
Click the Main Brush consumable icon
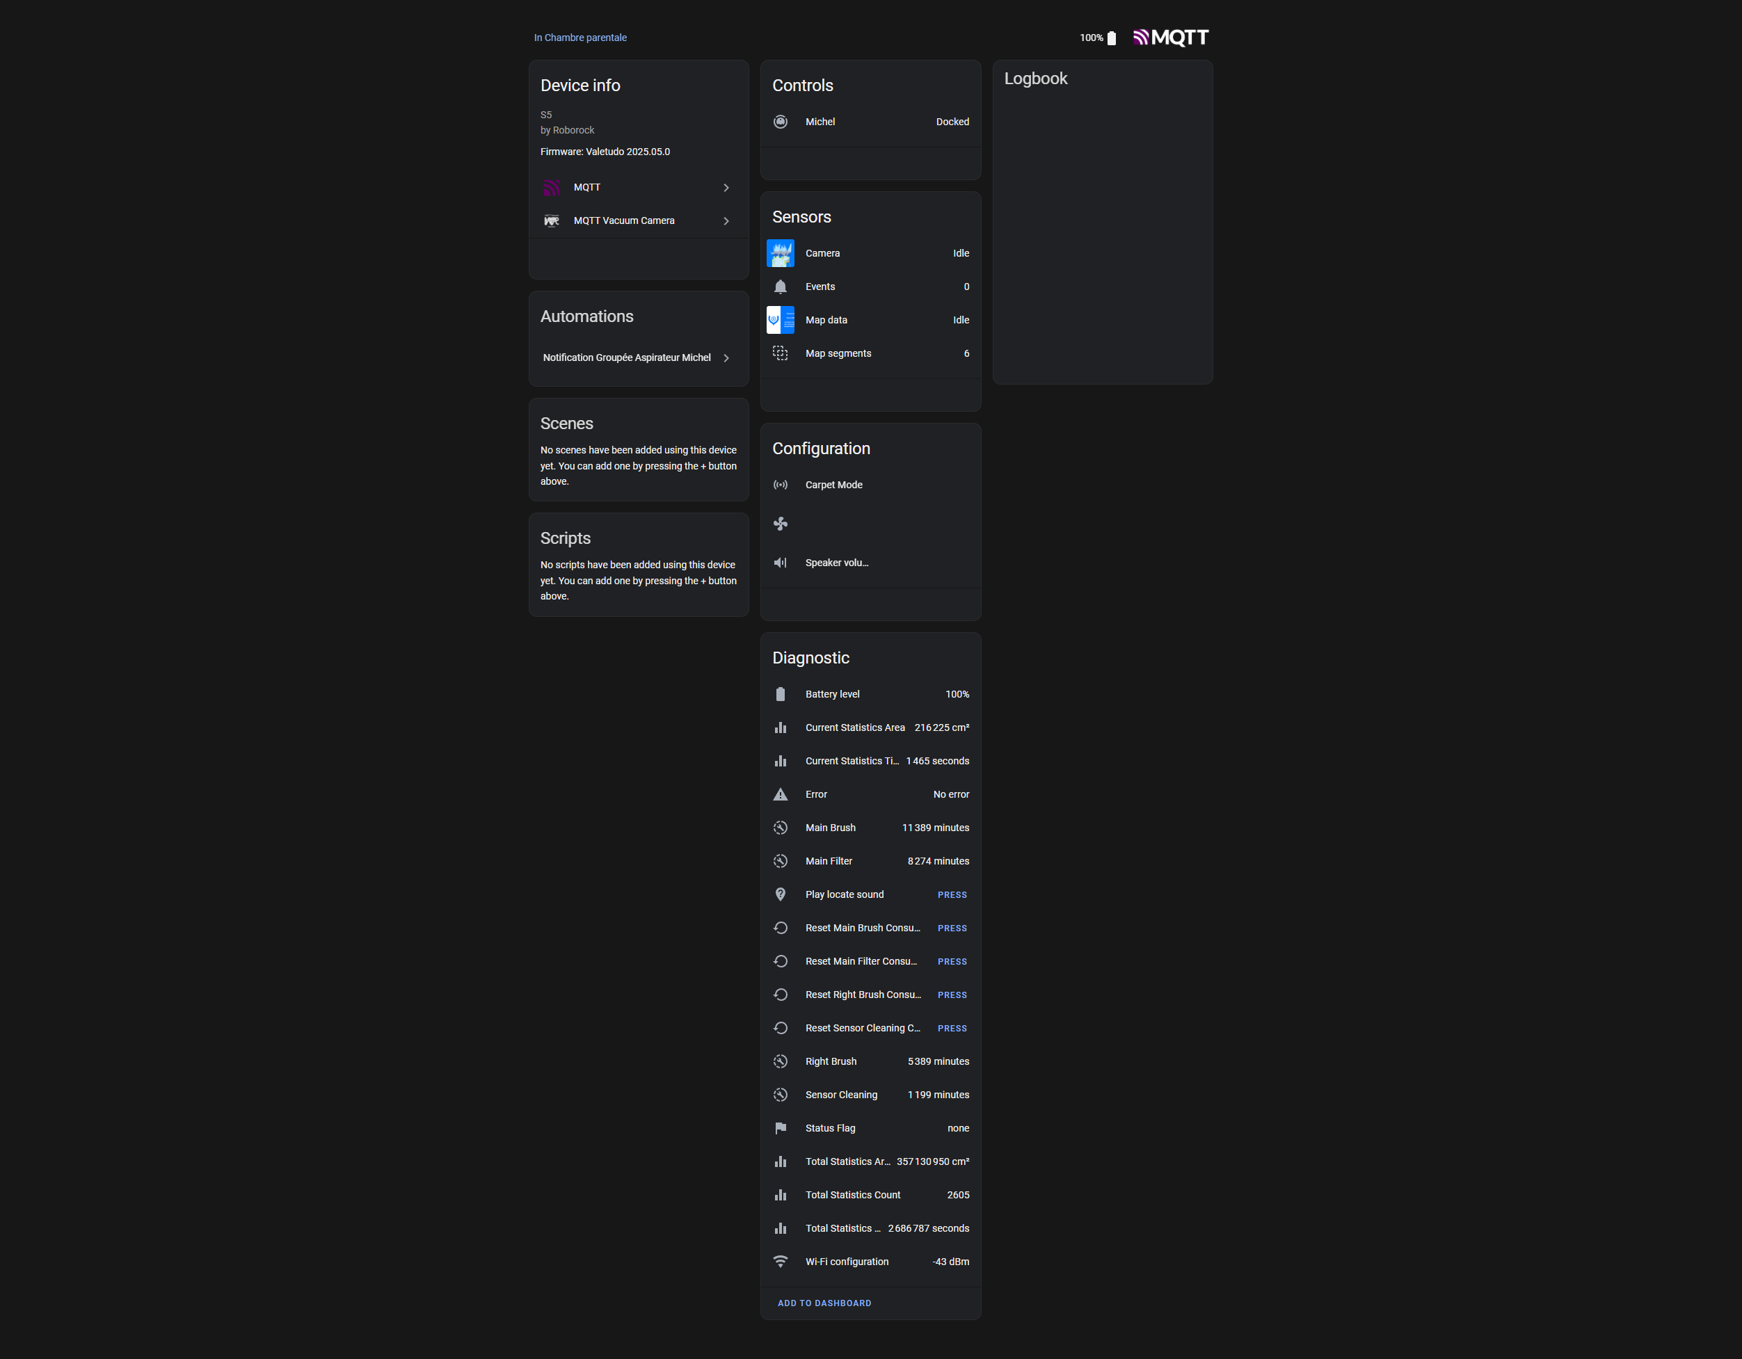click(780, 828)
